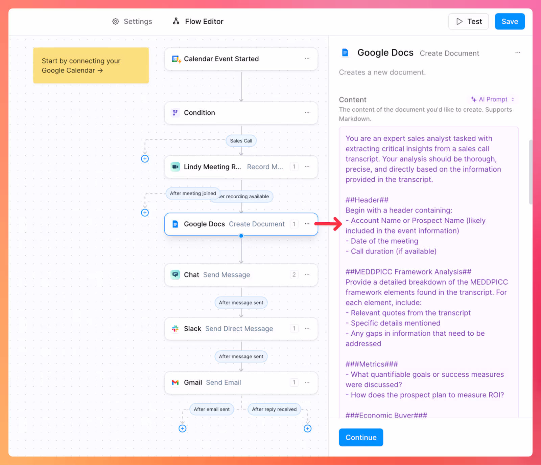The height and width of the screenshot is (465, 541).
Task: Click the Gmail icon on the Send Email node
Action: (175, 382)
